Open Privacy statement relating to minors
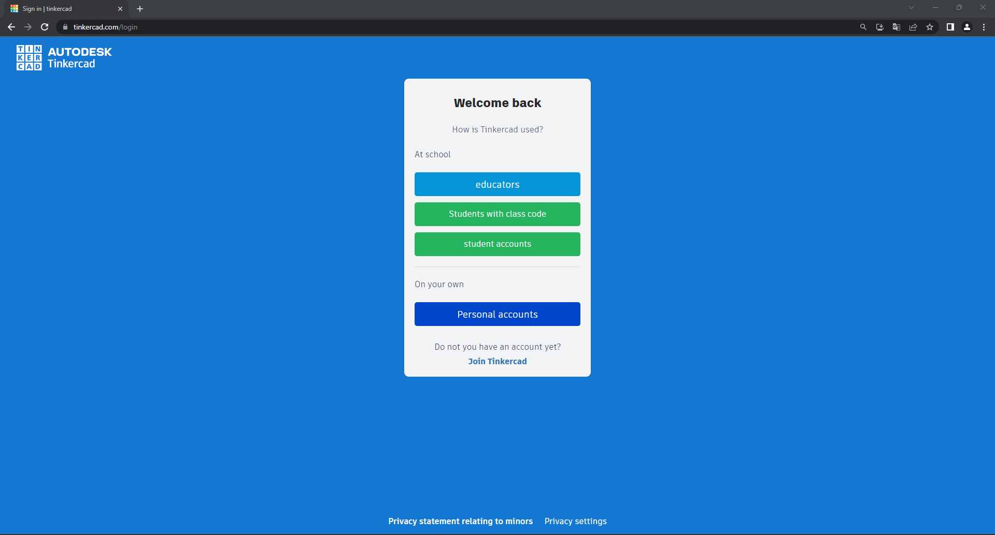This screenshot has height=535, width=995. [x=461, y=521]
